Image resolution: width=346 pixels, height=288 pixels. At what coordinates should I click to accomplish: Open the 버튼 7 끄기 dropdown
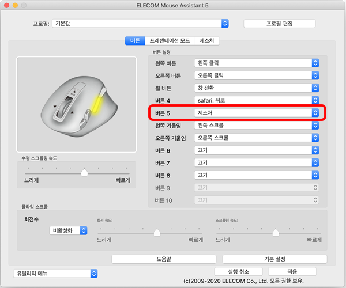pyautogui.click(x=257, y=162)
